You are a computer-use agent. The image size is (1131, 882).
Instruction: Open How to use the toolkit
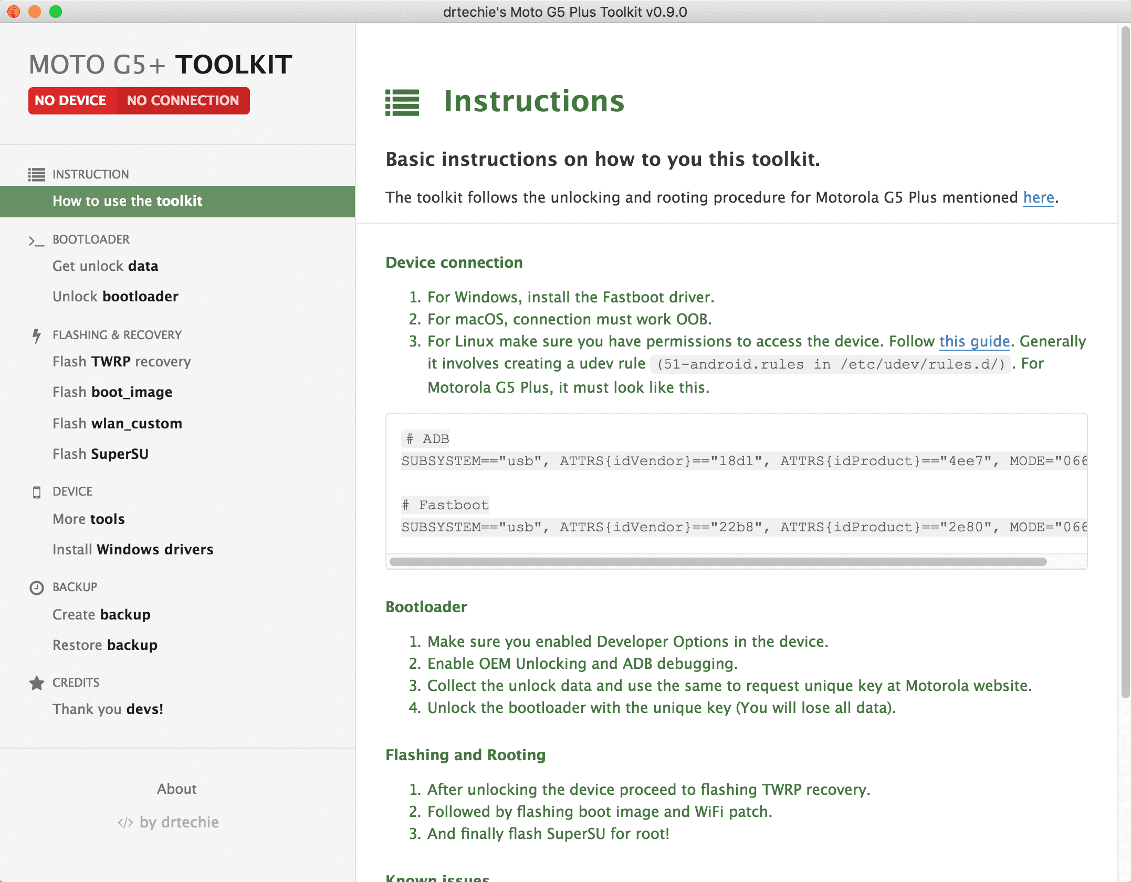point(177,201)
